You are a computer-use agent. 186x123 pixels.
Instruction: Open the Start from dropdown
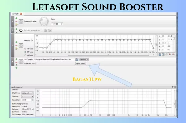tap(27, 93)
